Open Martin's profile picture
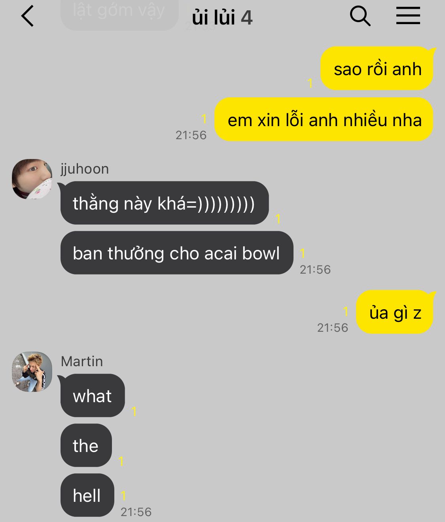Image resolution: width=445 pixels, height=522 pixels. (32, 372)
